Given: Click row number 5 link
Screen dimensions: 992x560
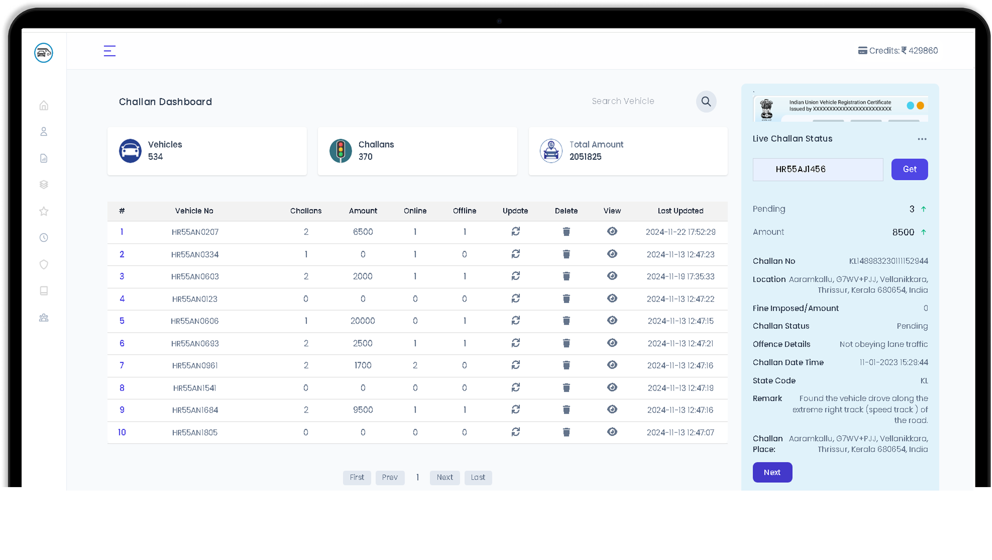Looking at the screenshot, I should [x=122, y=321].
